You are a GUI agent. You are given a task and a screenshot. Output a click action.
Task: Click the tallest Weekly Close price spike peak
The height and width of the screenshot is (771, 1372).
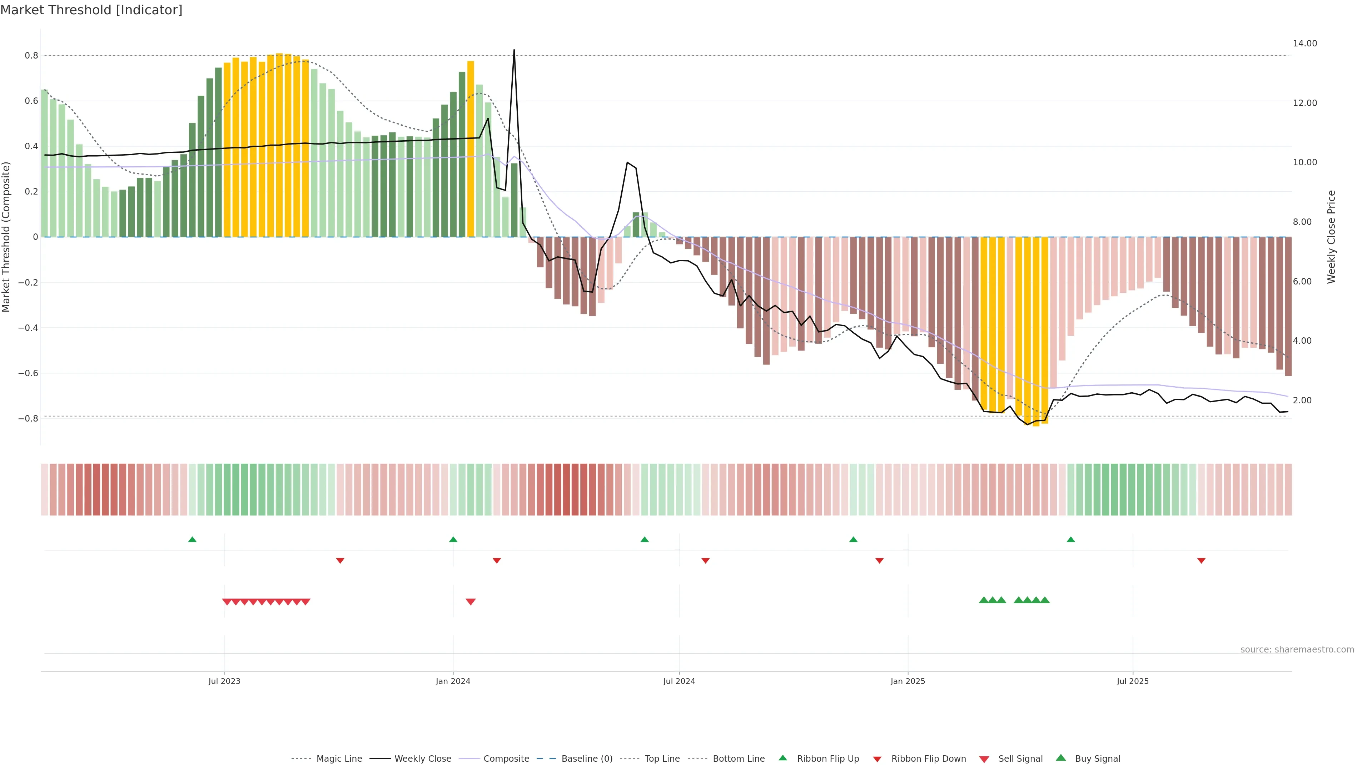(x=514, y=51)
